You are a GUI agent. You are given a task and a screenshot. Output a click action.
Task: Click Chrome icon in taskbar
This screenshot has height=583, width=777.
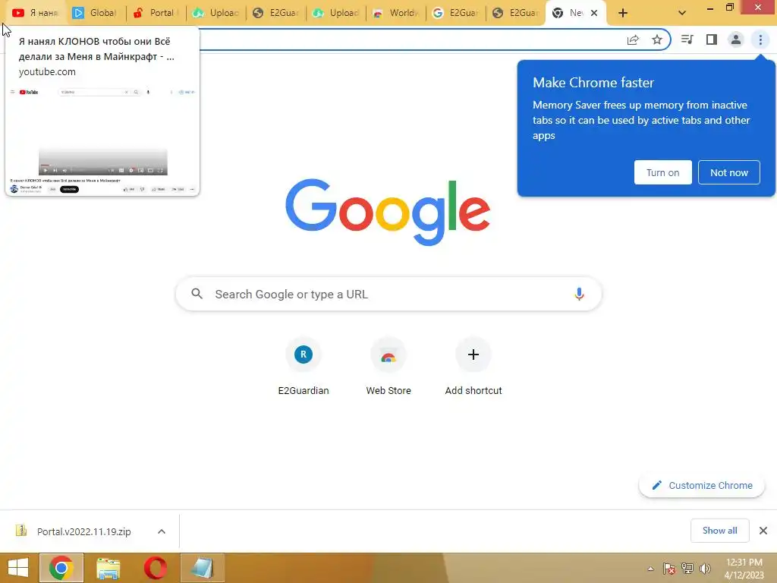tap(61, 568)
